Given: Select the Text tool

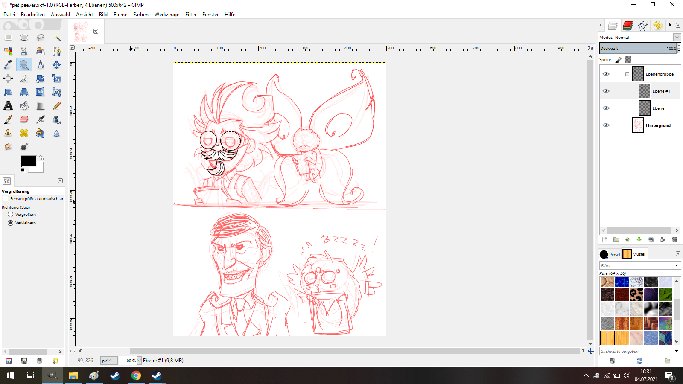Looking at the screenshot, I should 8,106.
